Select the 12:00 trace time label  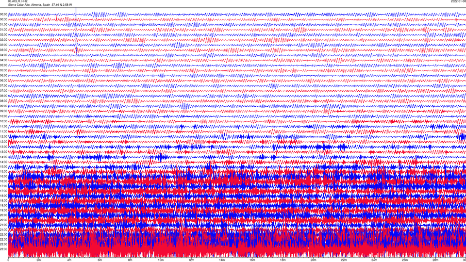3,137
